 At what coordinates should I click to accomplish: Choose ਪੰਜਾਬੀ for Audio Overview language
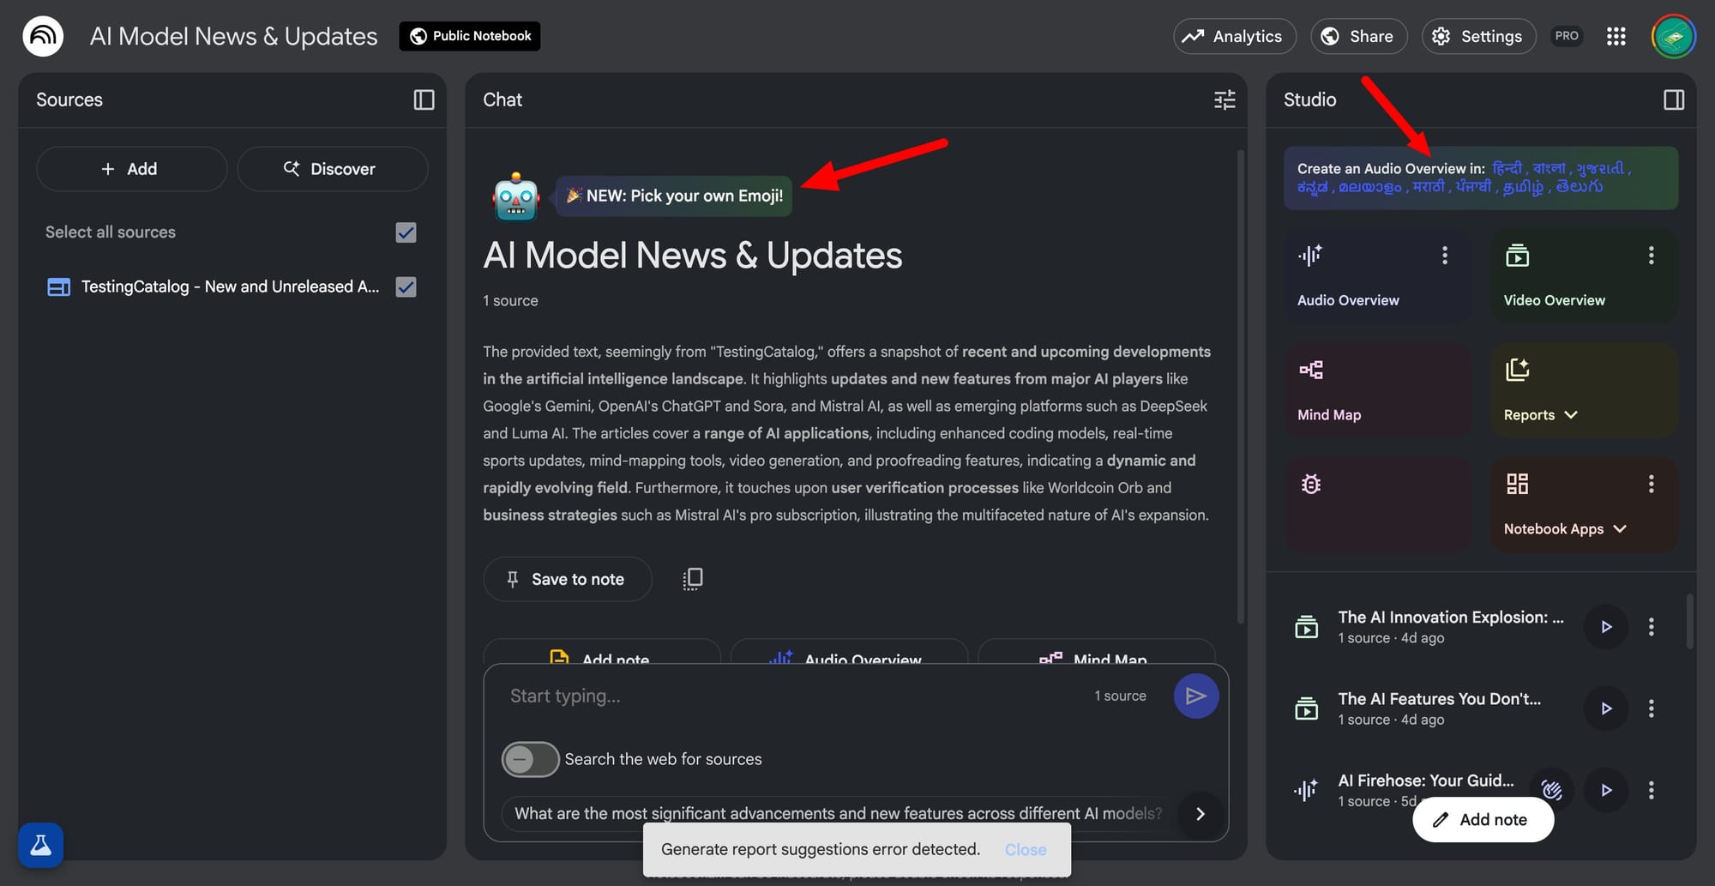[1473, 187]
